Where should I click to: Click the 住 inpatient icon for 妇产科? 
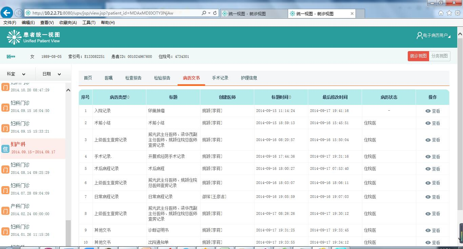pos(5,149)
